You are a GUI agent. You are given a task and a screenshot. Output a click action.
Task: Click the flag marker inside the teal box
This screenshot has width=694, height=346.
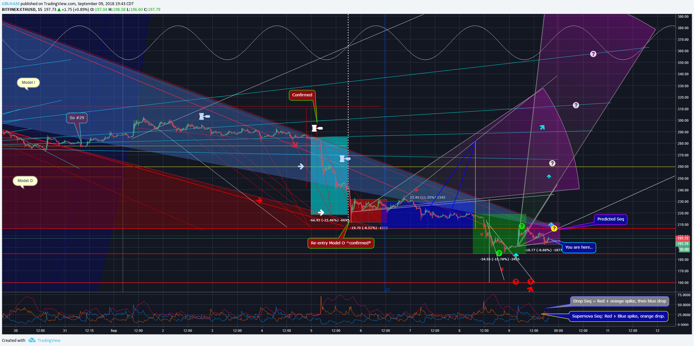345,158
